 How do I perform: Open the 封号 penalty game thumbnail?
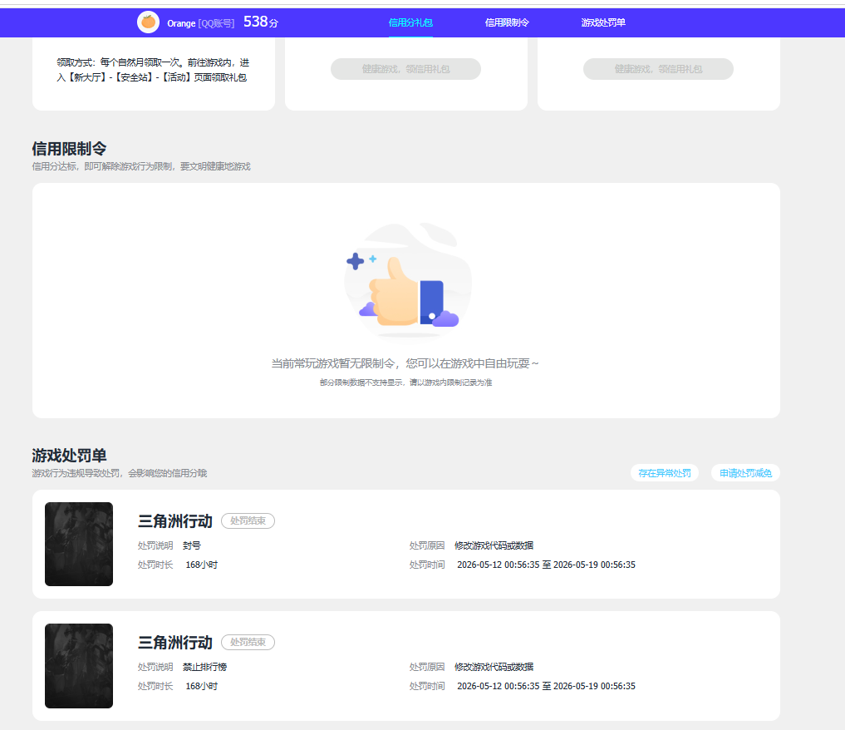[x=79, y=544]
